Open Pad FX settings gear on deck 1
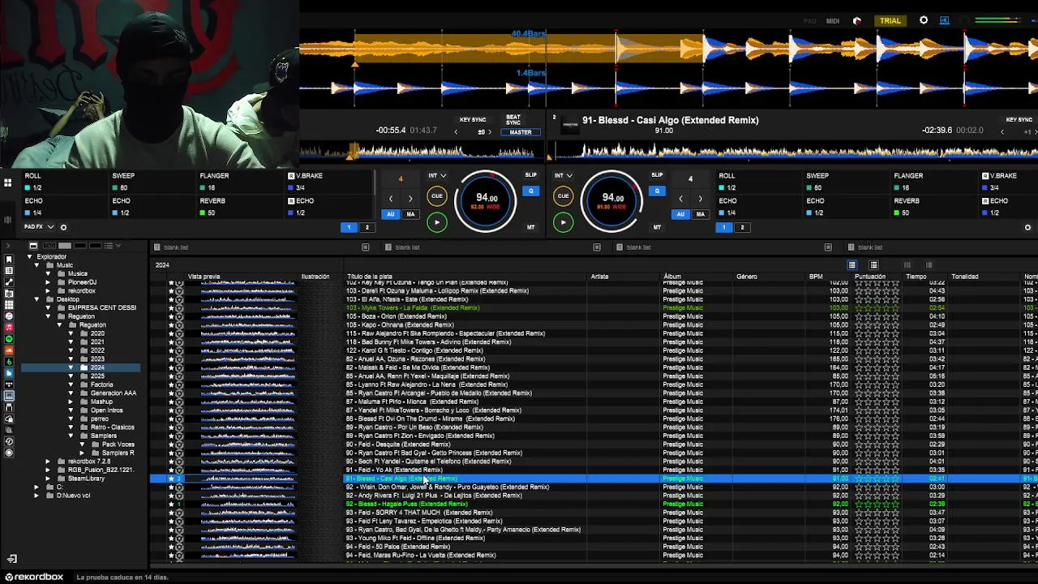 coord(63,227)
